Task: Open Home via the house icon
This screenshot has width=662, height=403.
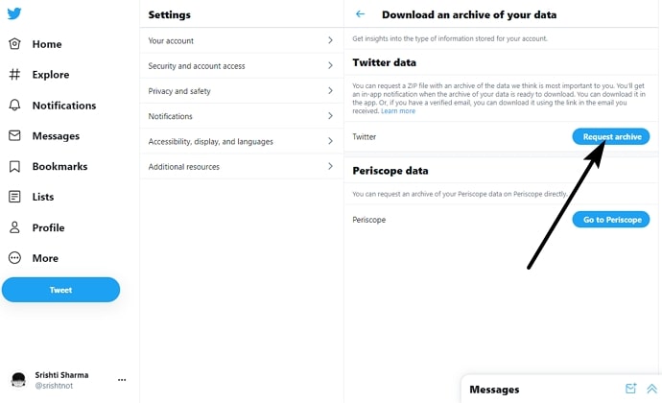Action: point(14,44)
